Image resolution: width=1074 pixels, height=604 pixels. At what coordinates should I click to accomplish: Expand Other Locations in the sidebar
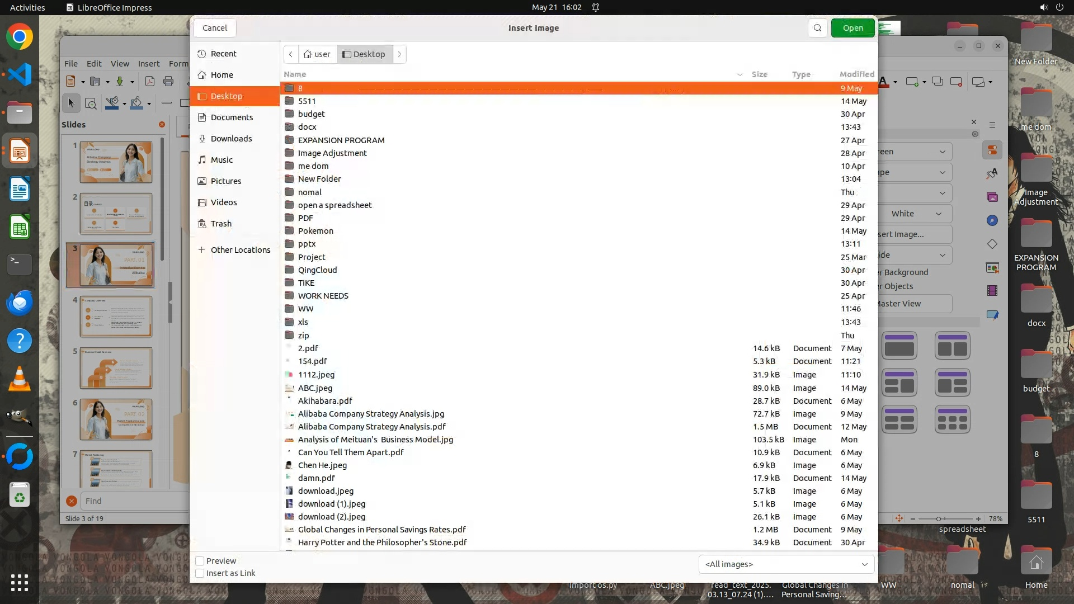(240, 250)
